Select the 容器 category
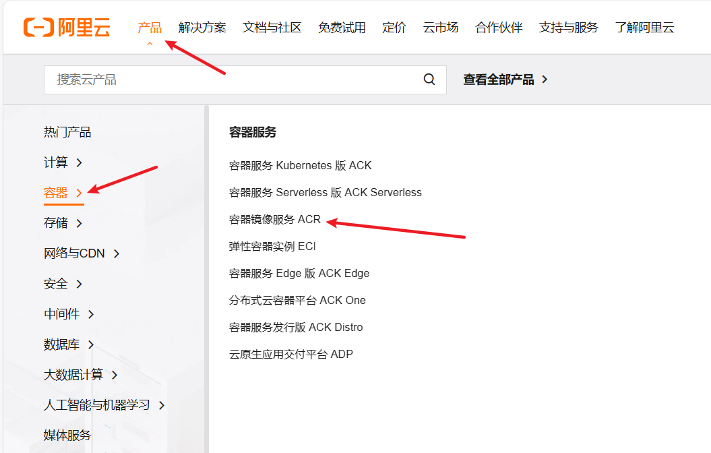Viewport: 711px width, 453px height. point(56,193)
